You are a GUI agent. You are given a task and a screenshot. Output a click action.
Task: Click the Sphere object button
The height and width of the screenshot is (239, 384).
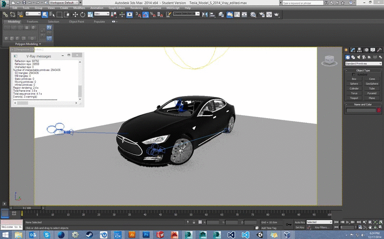point(354,84)
